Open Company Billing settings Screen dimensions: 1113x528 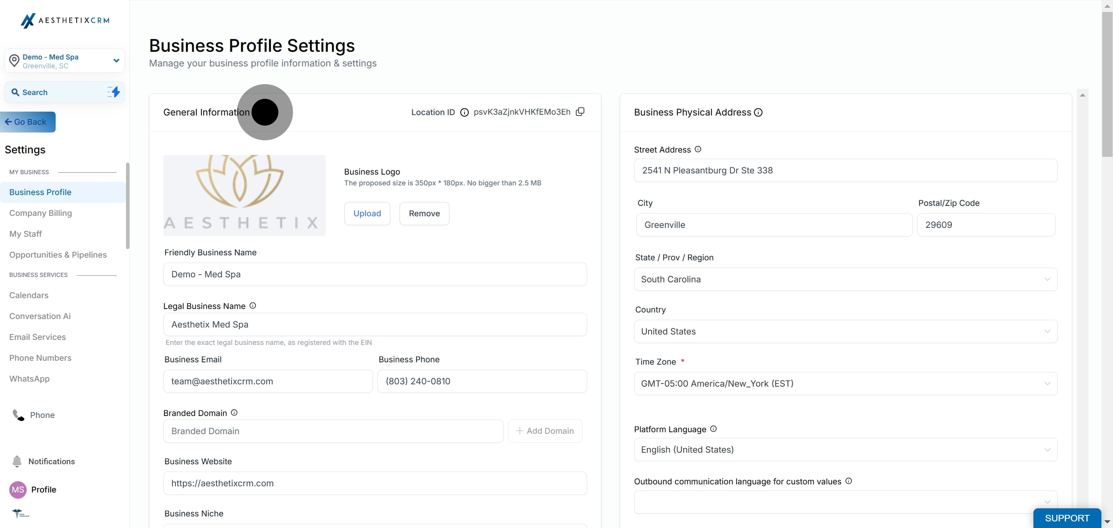pyautogui.click(x=41, y=213)
